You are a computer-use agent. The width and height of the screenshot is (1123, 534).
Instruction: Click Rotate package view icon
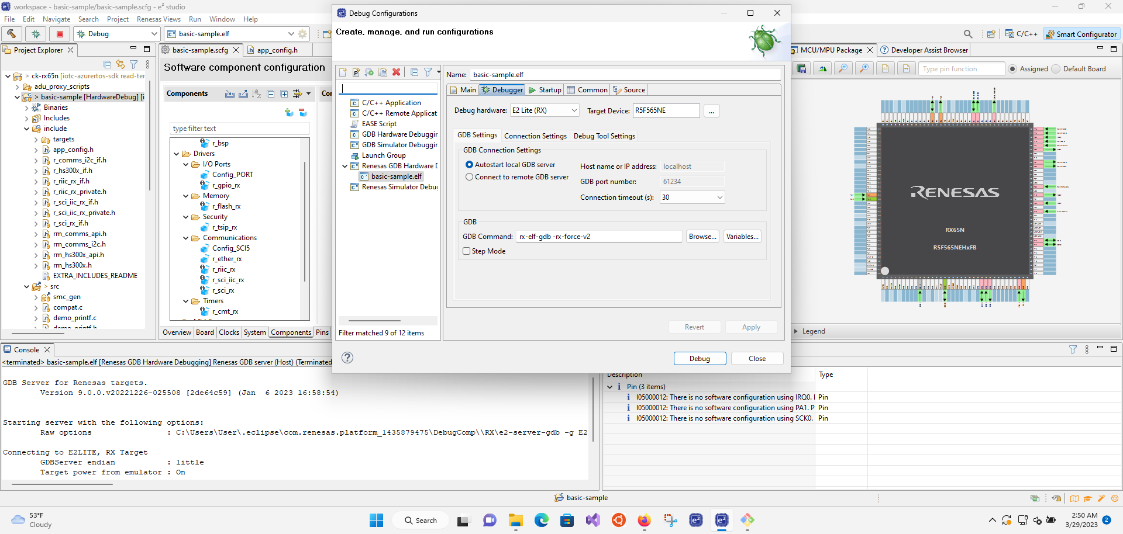coord(823,69)
